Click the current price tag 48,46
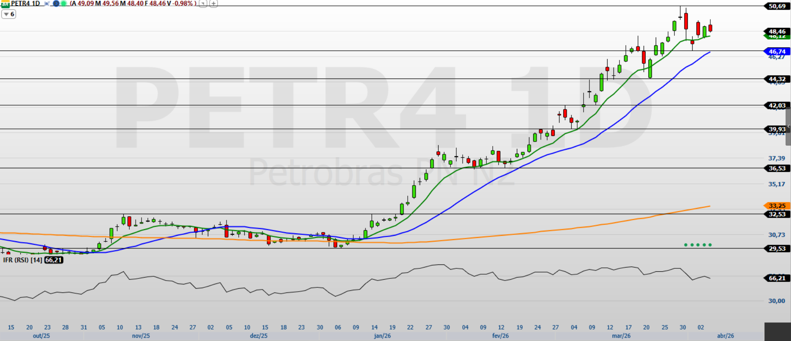Image resolution: width=791 pixels, height=341 pixels. click(777, 31)
